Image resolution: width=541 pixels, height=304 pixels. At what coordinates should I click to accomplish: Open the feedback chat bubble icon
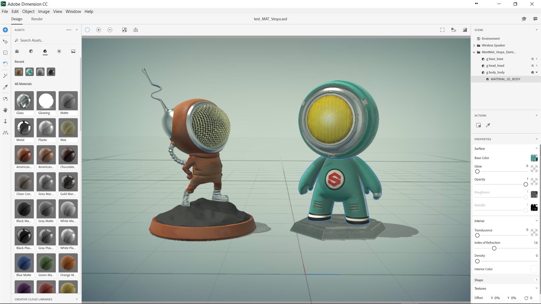[x=535, y=19]
